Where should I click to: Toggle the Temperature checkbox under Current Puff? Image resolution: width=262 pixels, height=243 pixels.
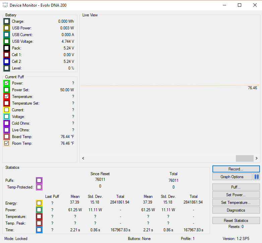(x=7, y=97)
